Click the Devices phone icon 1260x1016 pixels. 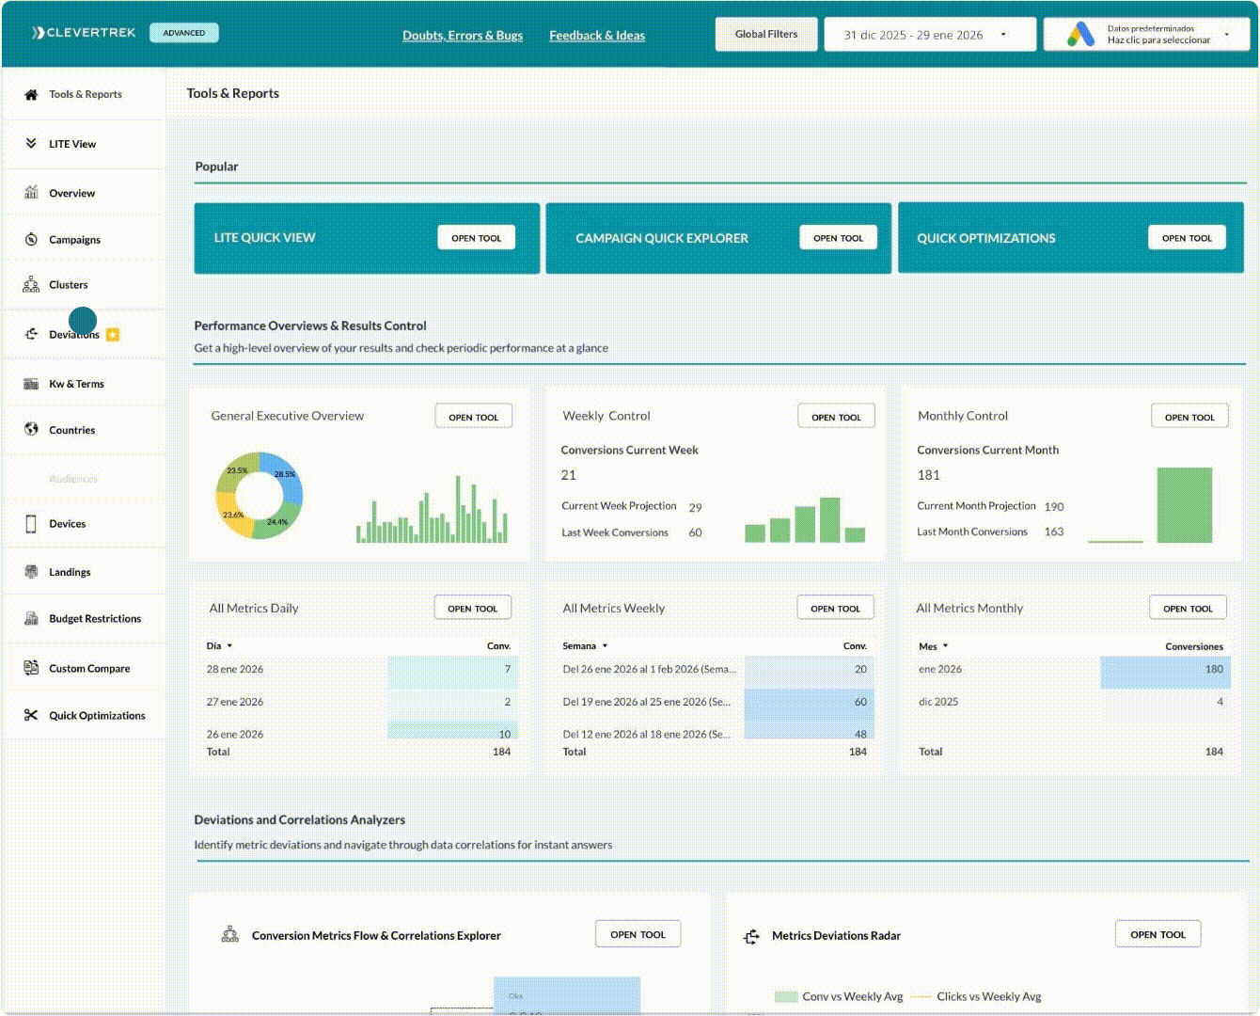coord(31,524)
